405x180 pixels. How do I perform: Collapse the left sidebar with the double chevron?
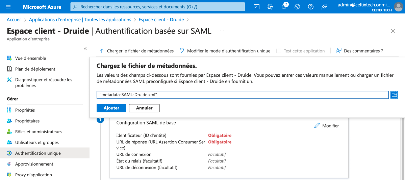click(85, 49)
